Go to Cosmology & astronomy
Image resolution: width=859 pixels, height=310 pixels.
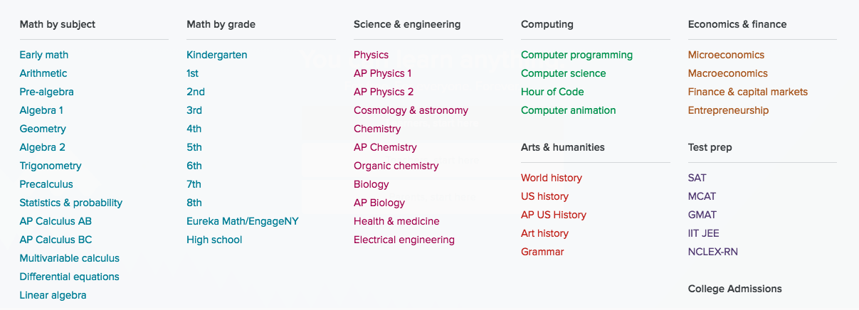tap(411, 110)
